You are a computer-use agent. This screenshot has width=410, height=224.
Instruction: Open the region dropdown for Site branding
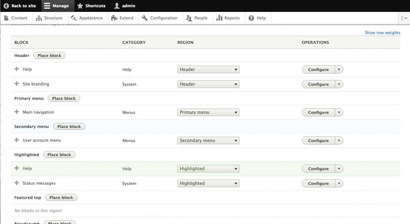coord(208,84)
